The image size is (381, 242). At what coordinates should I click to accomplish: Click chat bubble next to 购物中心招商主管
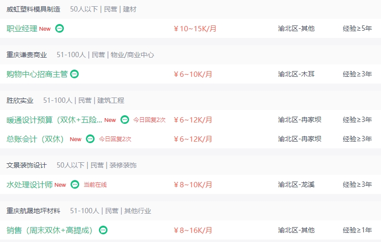pyautogui.click(x=74, y=74)
